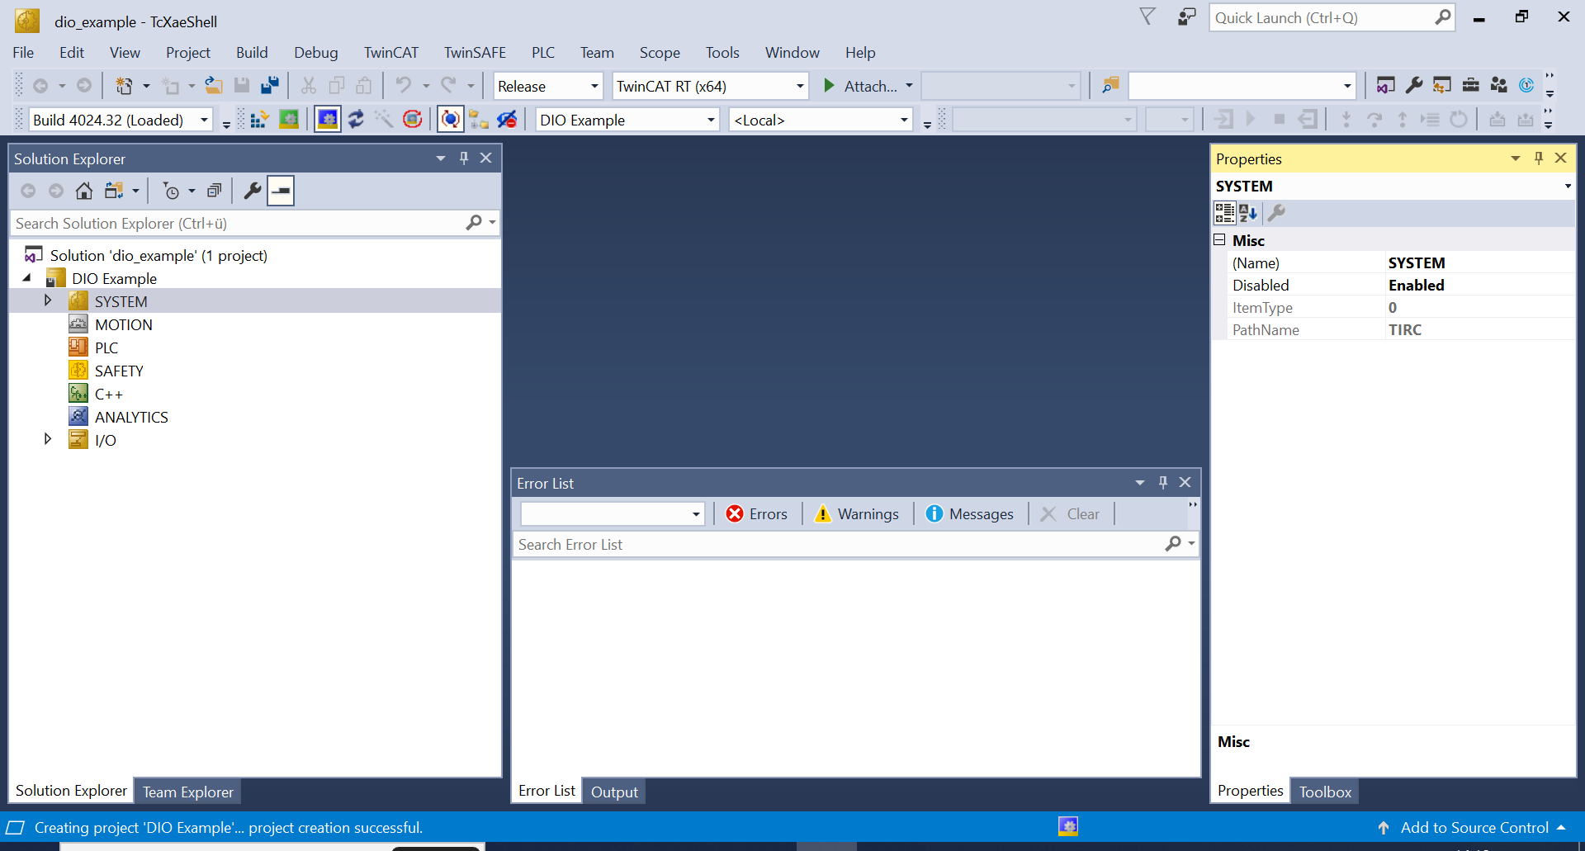Click the Toggle Free Run State icon
The width and height of the screenshot is (1585, 851).
tap(413, 120)
